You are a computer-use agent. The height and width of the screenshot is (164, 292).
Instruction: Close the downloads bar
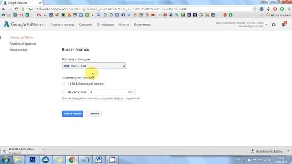coord(288,151)
